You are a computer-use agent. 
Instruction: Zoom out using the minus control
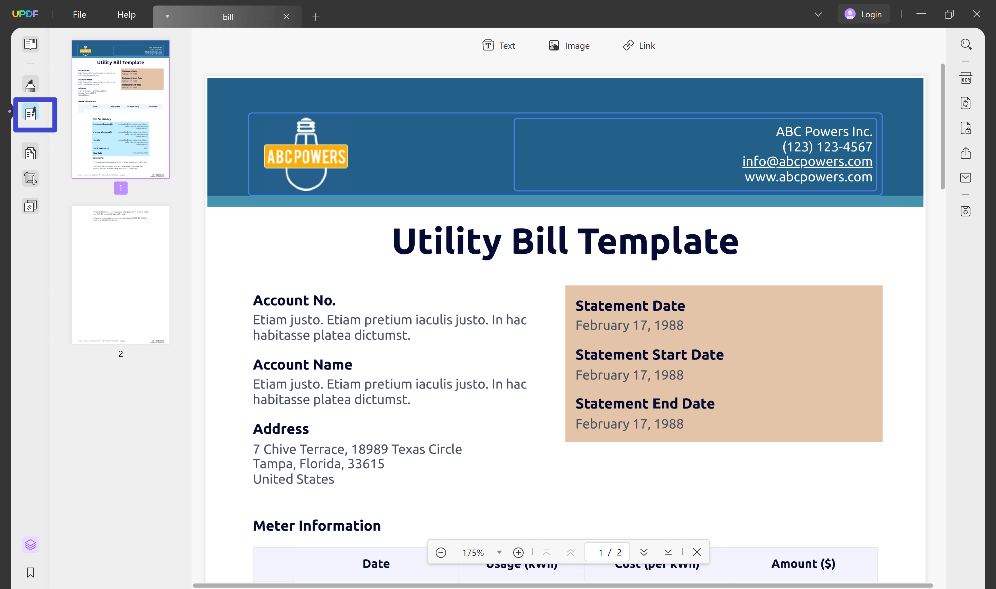[441, 552]
